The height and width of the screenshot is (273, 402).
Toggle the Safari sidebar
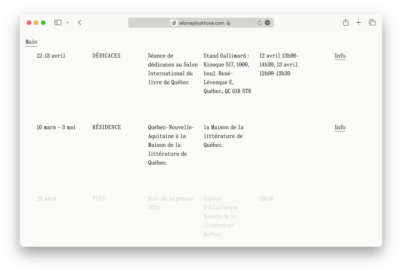[58, 23]
